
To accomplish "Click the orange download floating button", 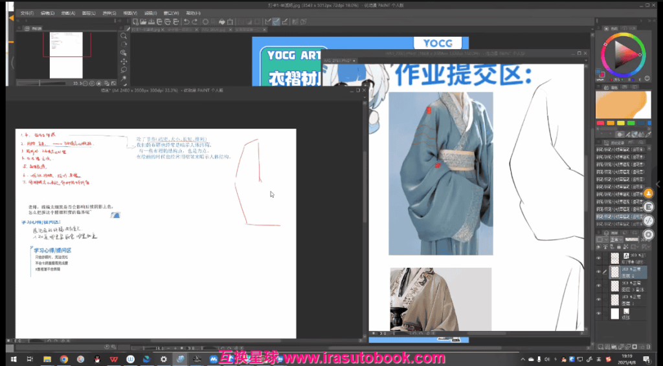I will [648, 193].
